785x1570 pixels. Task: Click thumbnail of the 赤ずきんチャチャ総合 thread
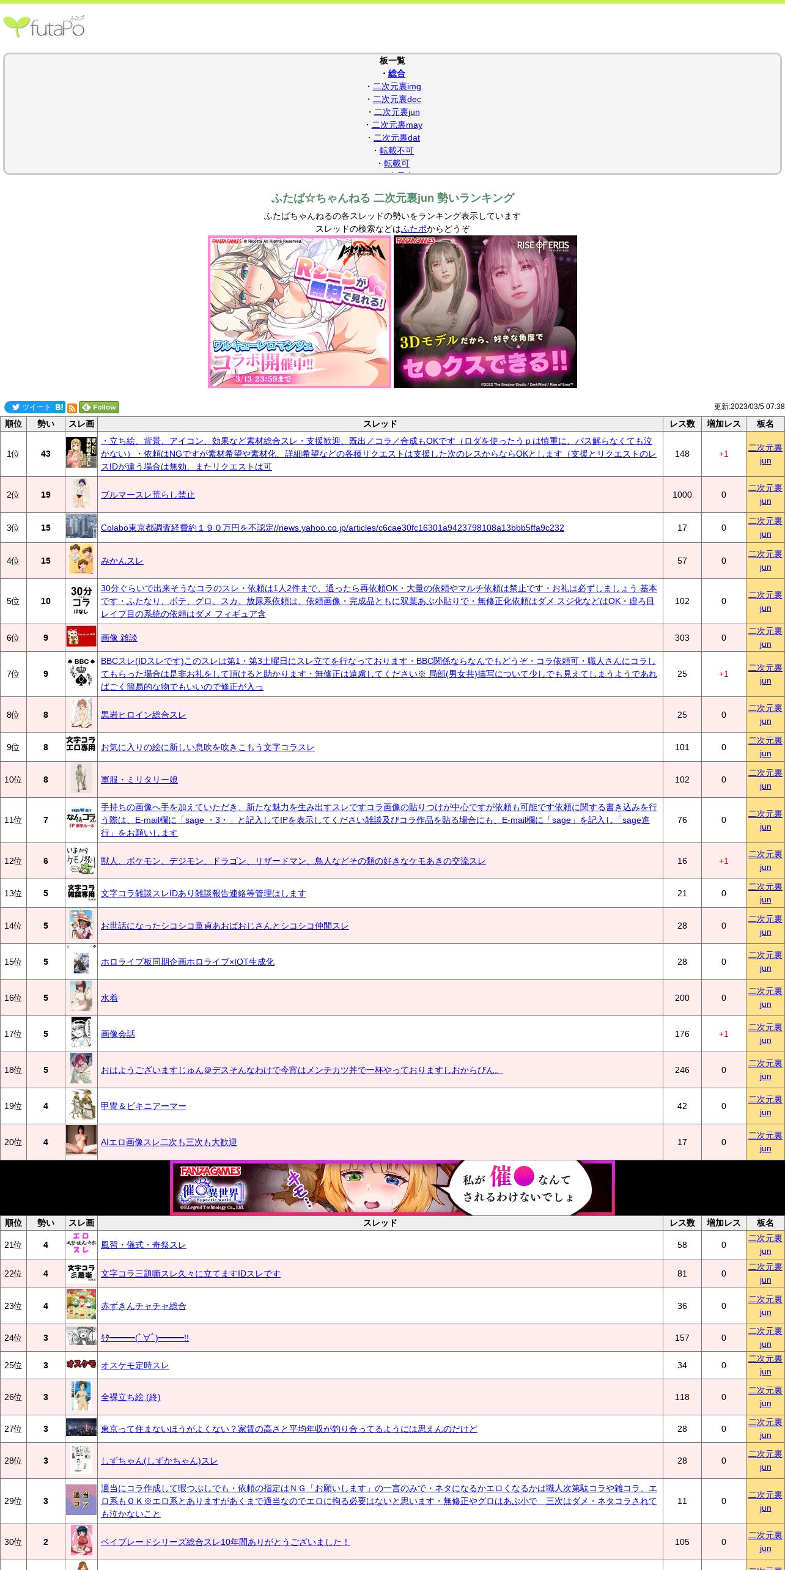(81, 1305)
